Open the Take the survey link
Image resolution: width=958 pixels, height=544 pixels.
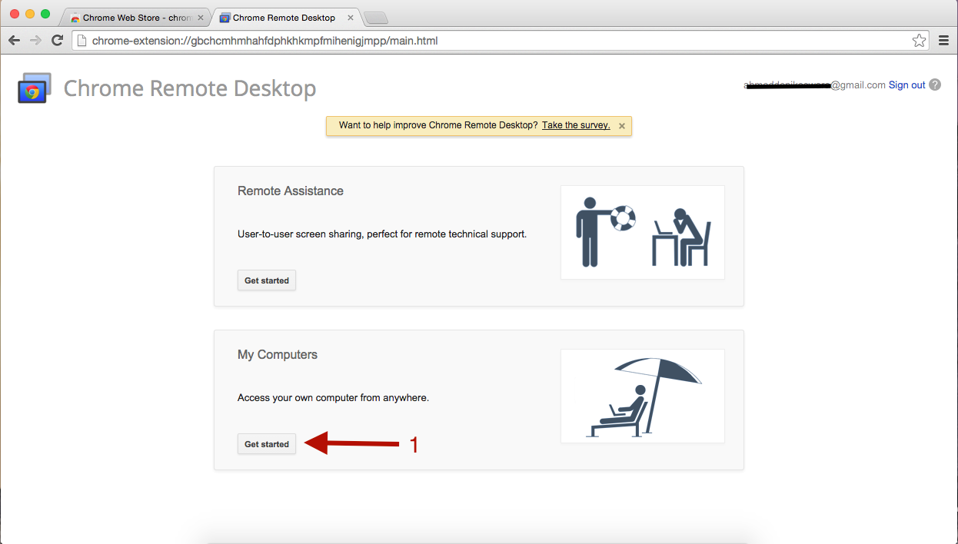click(576, 125)
